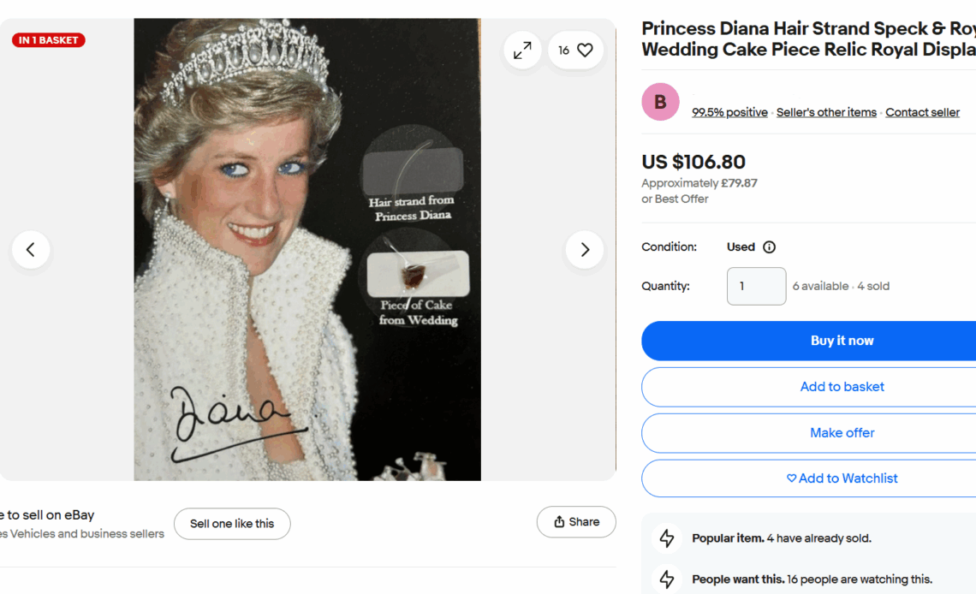Click the lightning icon beside Popular item

[x=667, y=538]
